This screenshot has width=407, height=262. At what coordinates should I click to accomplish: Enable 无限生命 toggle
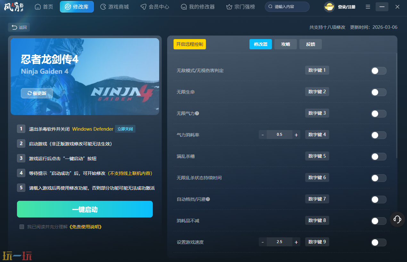point(379,92)
